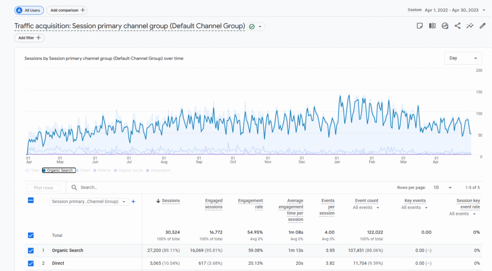Viewport: 492px width, 271px height.
Task: Toggle Unassigned series in chart legend
Action: coord(159,170)
